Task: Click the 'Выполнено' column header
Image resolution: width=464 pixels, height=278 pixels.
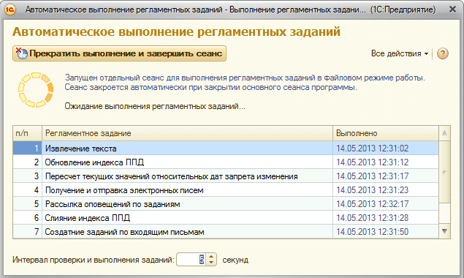Action: [386, 133]
